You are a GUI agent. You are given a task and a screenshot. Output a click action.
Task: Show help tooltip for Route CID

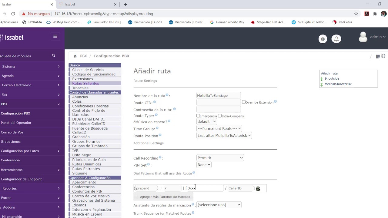click(155, 102)
